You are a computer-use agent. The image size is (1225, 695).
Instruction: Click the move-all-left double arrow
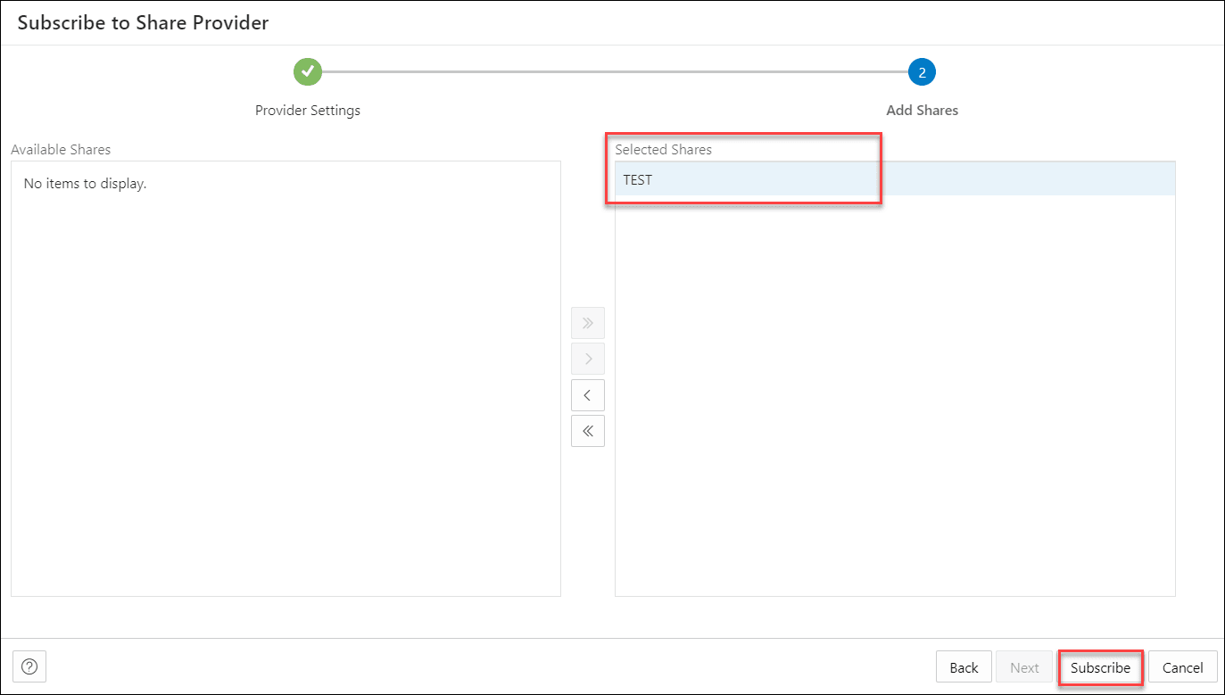[x=587, y=430]
